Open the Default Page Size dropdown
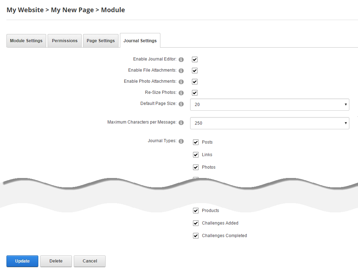 click(x=270, y=105)
